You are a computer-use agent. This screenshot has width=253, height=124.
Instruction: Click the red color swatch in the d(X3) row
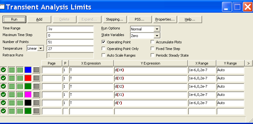(x=28, y=78)
